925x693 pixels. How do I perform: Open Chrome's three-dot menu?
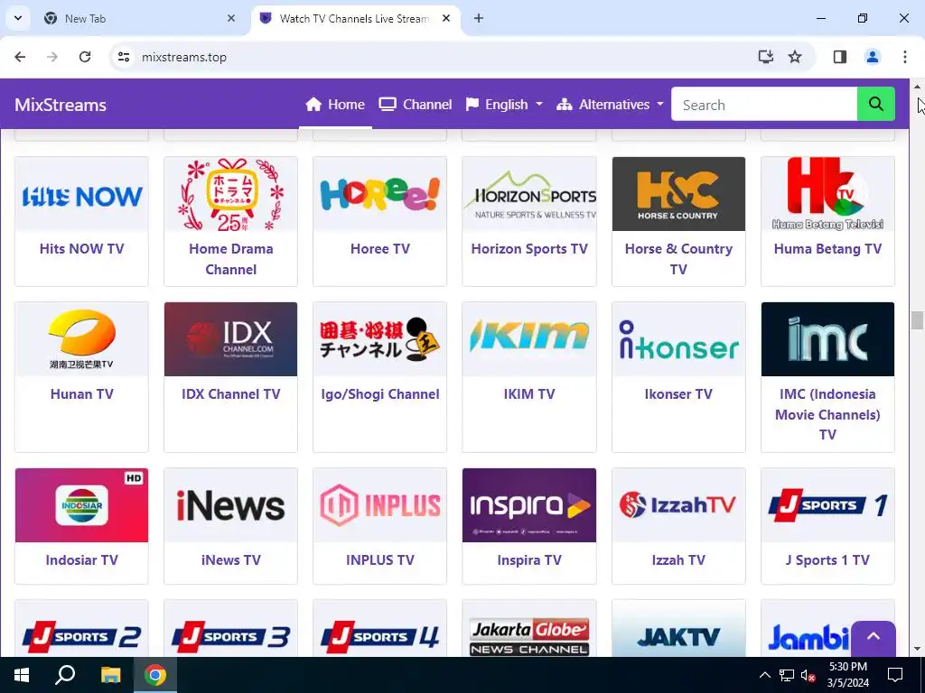click(904, 57)
